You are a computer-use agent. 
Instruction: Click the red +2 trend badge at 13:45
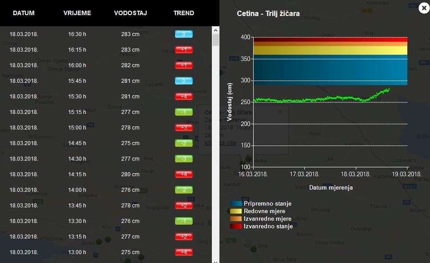pyautogui.click(x=183, y=206)
